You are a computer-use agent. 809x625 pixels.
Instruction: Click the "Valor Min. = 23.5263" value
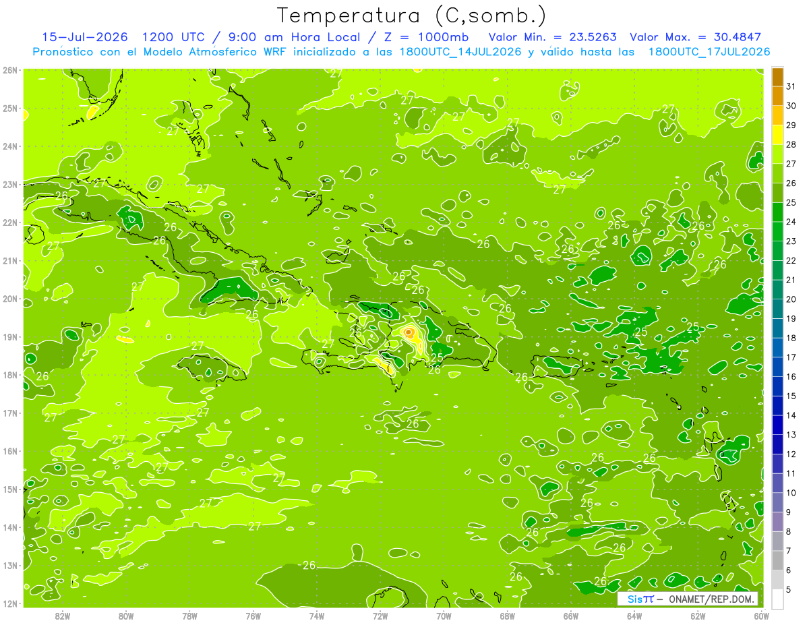click(x=551, y=37)
